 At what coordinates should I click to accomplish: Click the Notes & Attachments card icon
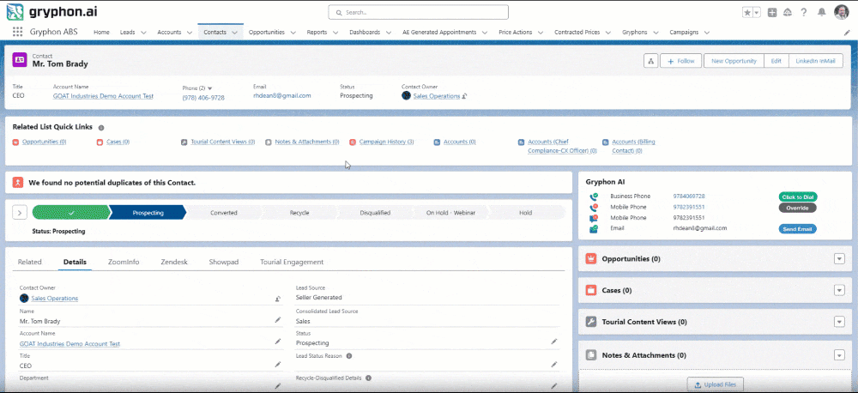click(x=591, y=355)
